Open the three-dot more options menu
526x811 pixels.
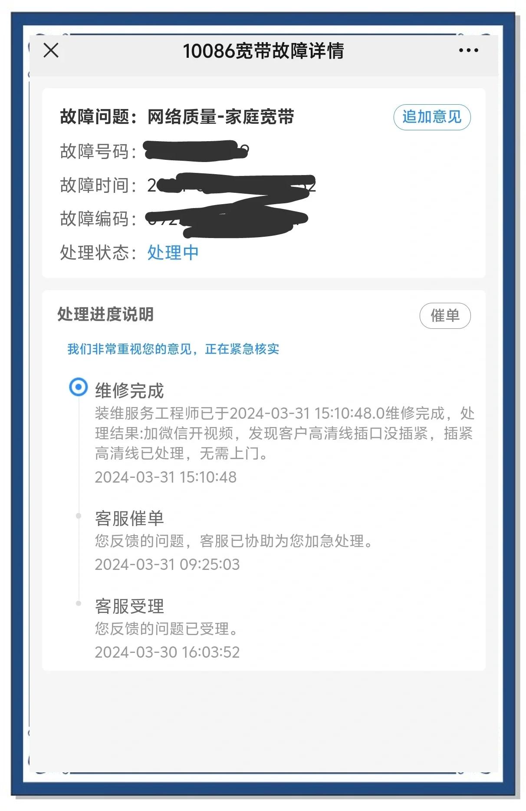pyautogui.click(x=468, y=50)
